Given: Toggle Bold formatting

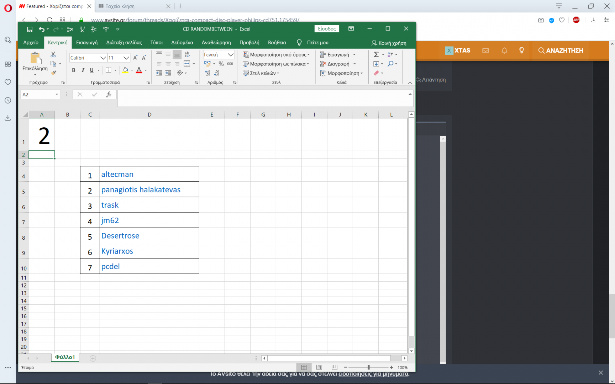Looking at the screenshot, I should (x=74, y=70).
